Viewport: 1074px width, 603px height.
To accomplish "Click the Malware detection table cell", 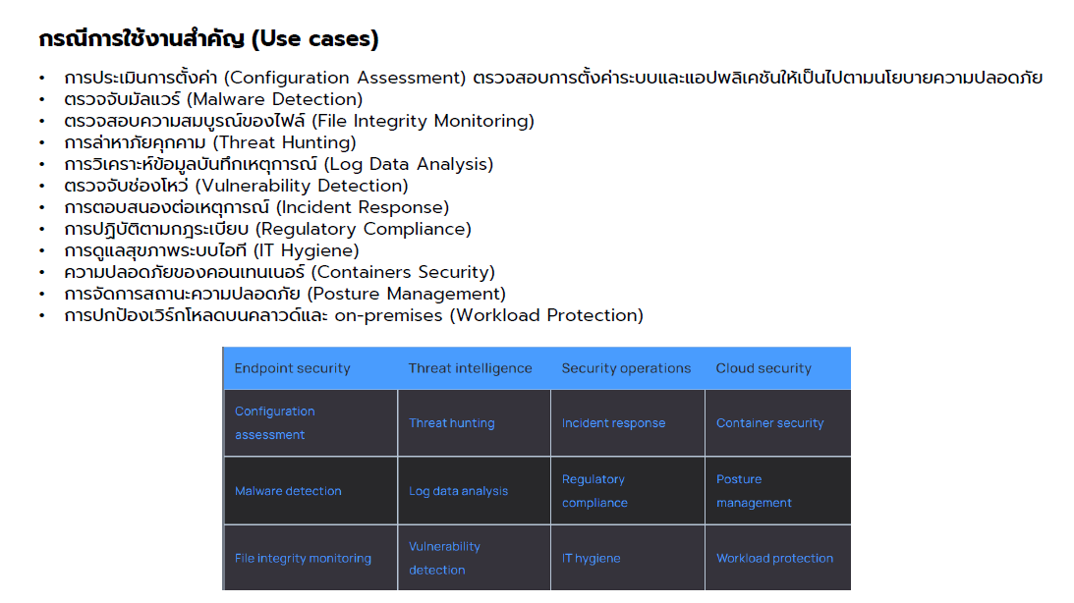I will click(288, 491).
